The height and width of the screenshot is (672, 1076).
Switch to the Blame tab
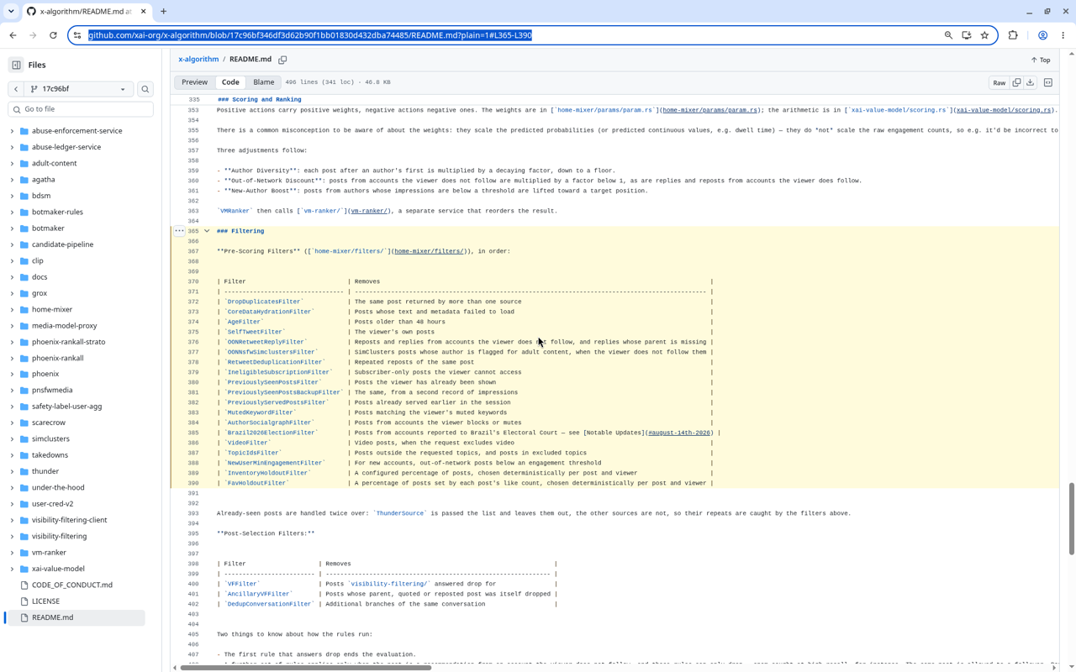pyautogui.click(x=263, y=82)
